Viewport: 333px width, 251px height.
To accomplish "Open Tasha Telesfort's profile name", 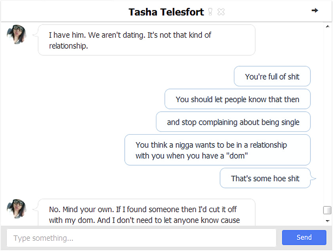I will 166,12.
